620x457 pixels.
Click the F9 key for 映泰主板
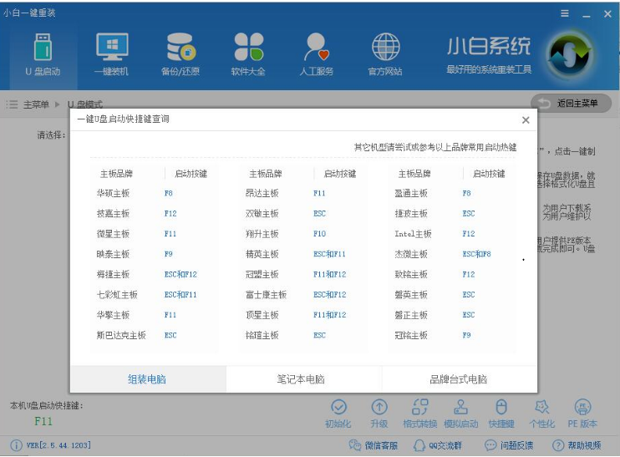169,254
